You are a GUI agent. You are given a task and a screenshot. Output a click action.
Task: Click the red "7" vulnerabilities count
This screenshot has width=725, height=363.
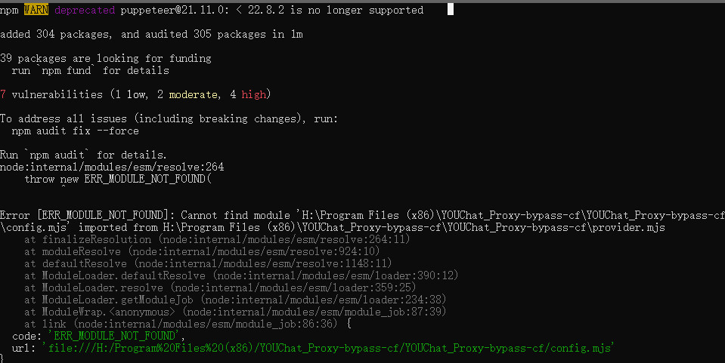pyautogui.click(x=3, y=94)
